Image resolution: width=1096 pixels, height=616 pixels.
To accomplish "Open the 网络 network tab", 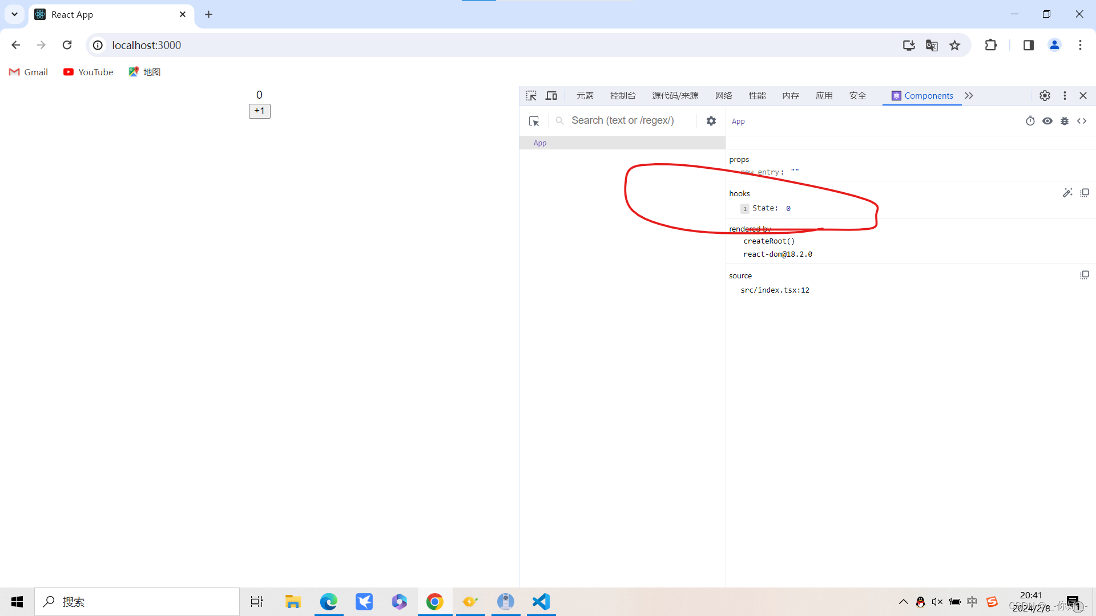I will pyautogui.click(x=723, y=96).
